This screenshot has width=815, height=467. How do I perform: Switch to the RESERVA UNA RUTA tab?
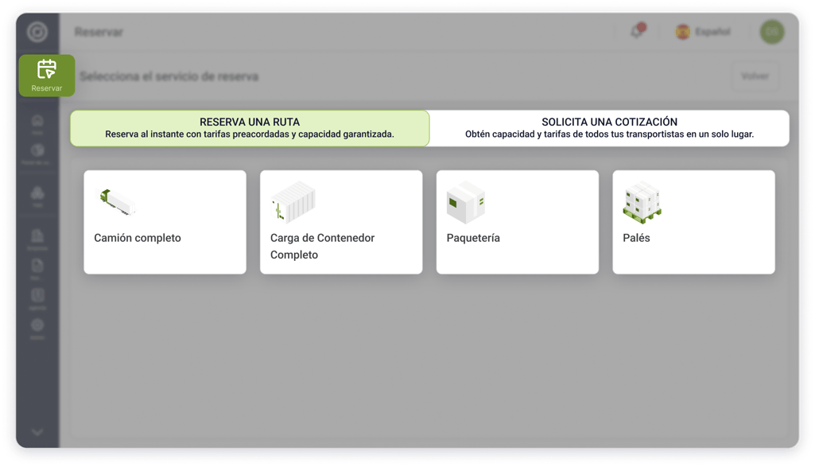pyautogui.click(x=250, y=128)
